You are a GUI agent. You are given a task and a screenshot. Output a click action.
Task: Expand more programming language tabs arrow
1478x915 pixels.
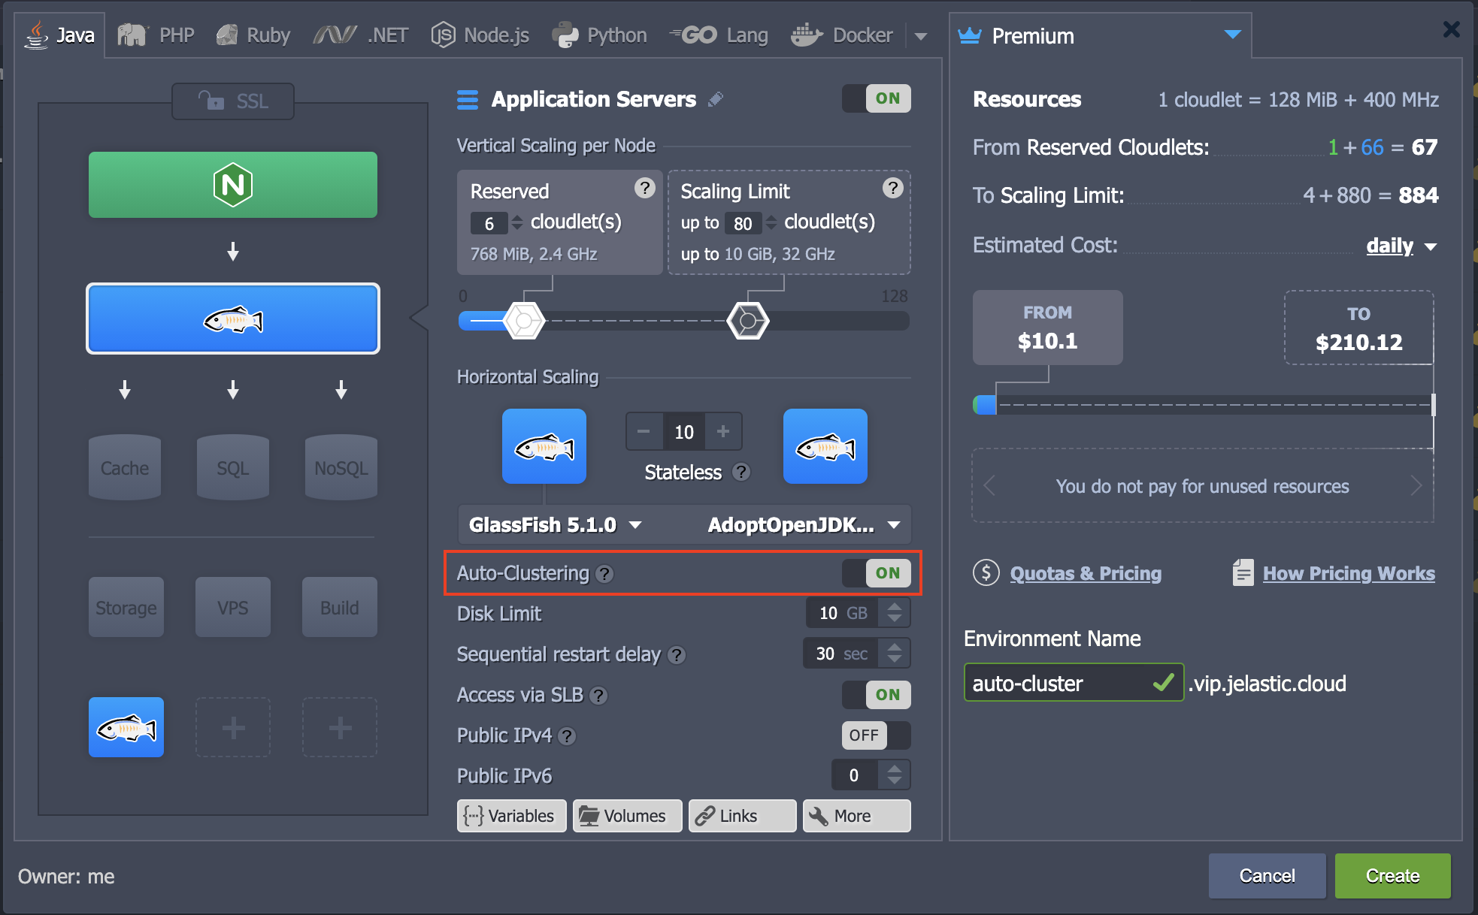coord(921,36)
